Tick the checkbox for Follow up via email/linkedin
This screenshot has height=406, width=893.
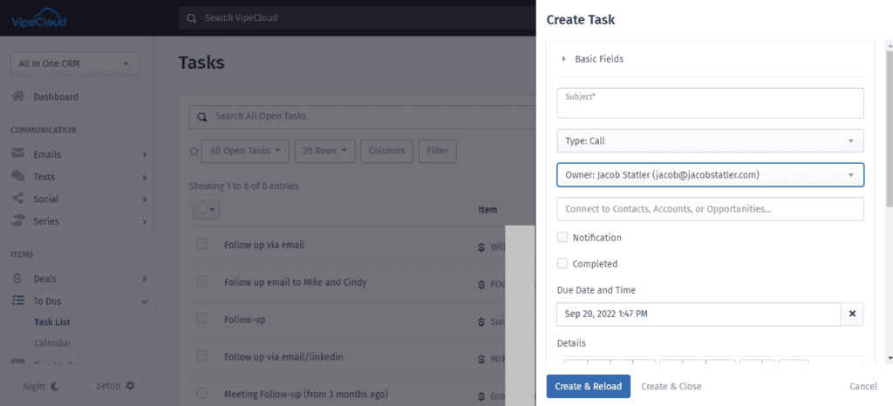coord(202,356)
